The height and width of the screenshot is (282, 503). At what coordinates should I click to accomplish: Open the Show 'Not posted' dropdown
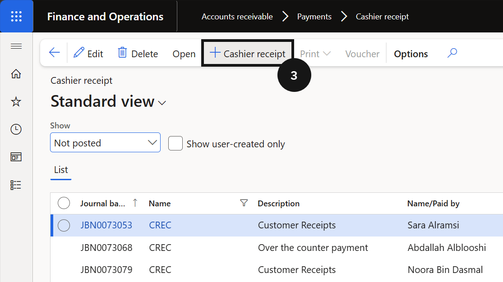coord(105,143)
